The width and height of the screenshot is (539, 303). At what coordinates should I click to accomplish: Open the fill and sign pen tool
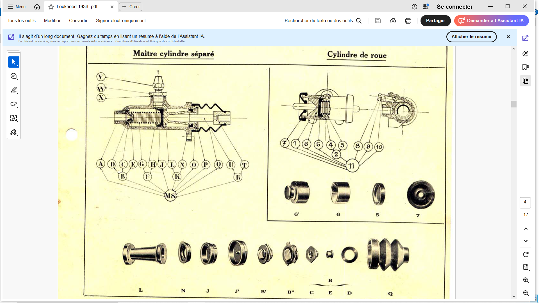[13, 132]
